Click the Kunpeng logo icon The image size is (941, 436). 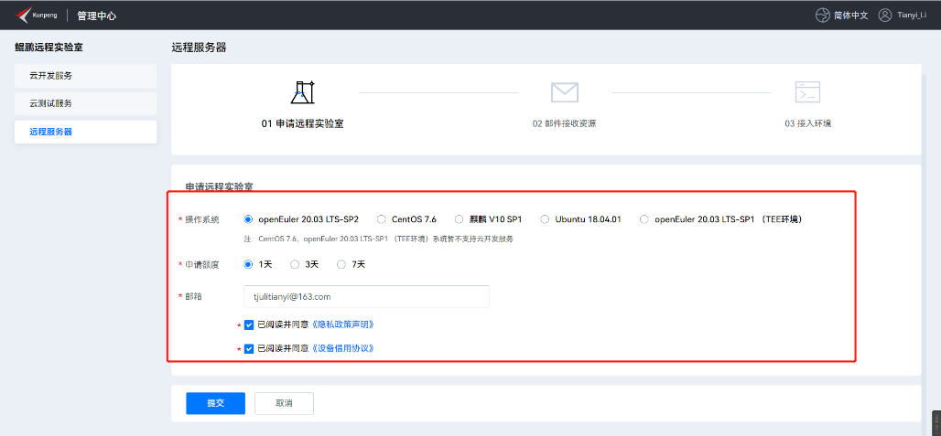[24, 15]
